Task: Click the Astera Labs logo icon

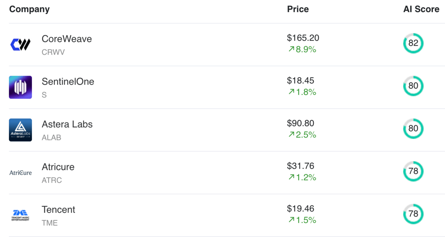Action: click(x=20, y=130)
